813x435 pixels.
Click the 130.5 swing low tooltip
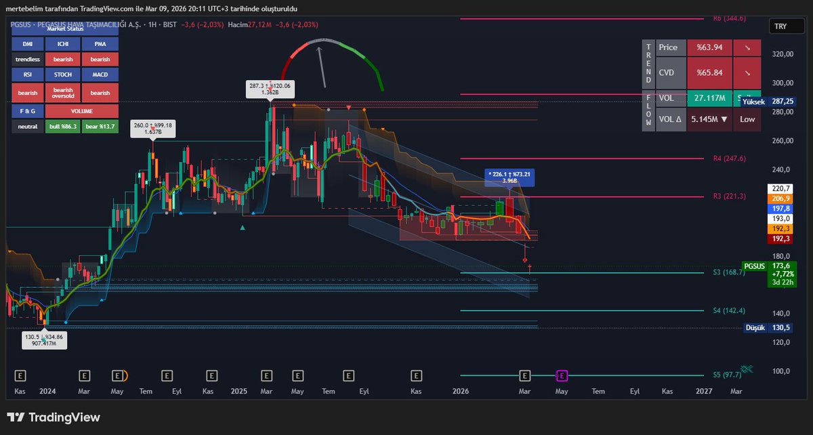point(44,339)
